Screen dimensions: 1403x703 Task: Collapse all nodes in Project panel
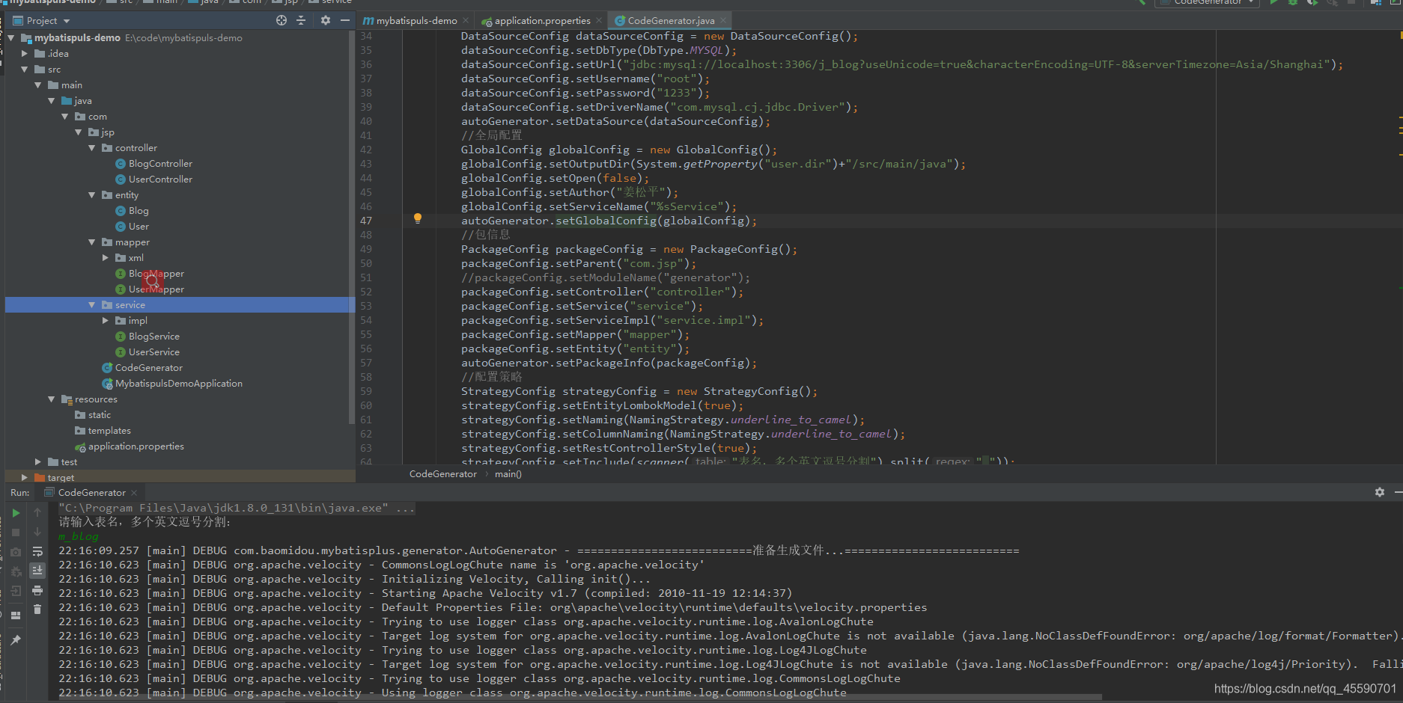pyautogui.click(x=301, y=20)
